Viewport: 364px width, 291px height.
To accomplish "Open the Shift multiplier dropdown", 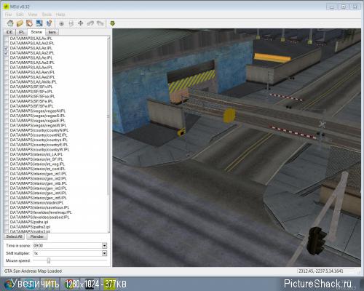I will tap(104, 253).
